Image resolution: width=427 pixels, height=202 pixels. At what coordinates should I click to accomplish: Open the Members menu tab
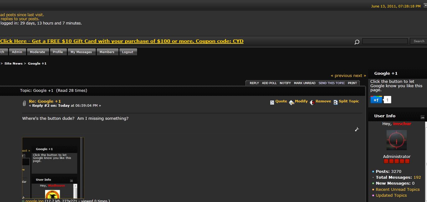[107, 52]
